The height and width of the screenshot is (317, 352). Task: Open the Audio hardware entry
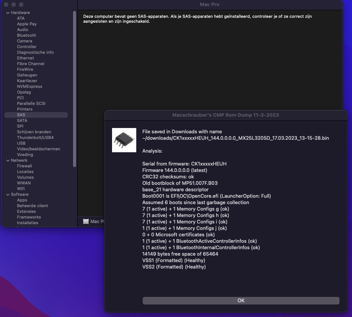coord(22,30)
